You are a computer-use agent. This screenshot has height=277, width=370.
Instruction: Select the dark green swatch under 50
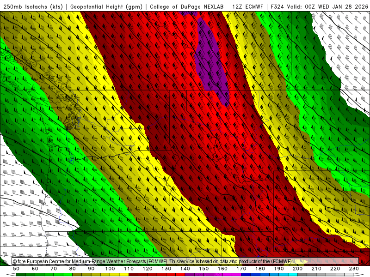click(x=21, y=275)
